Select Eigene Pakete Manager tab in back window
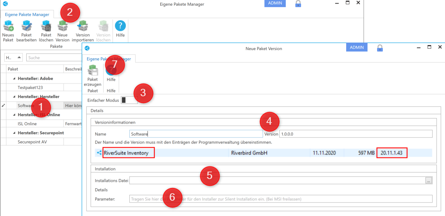The height and width of the screenshot is (216, 445). coord(27,15)
